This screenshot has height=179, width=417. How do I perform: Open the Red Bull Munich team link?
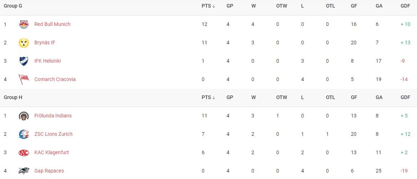52,24
